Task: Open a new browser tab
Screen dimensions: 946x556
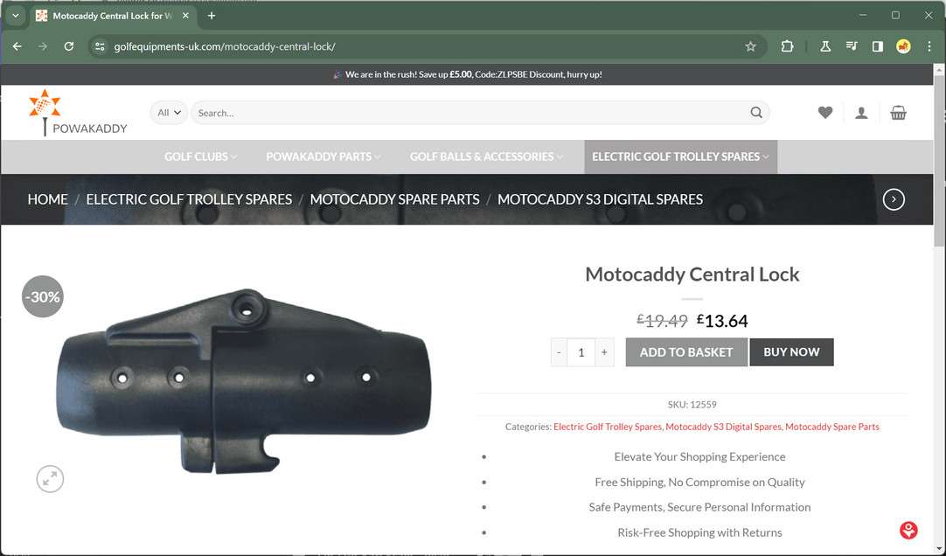Action: (x=212, y=16)
